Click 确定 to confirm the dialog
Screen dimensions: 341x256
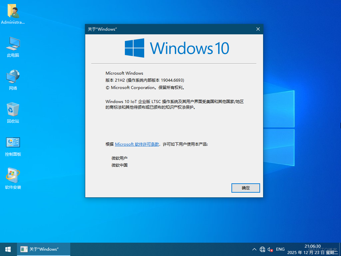245,188
